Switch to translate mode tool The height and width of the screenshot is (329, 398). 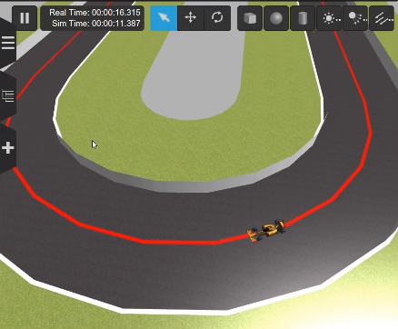coord(191,18)
